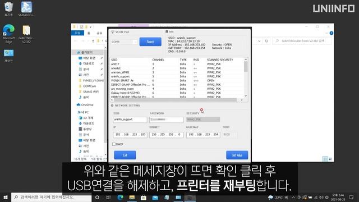The image size is (359, 202).
Task: Click the SSID input field
Action: coord(130,120)
